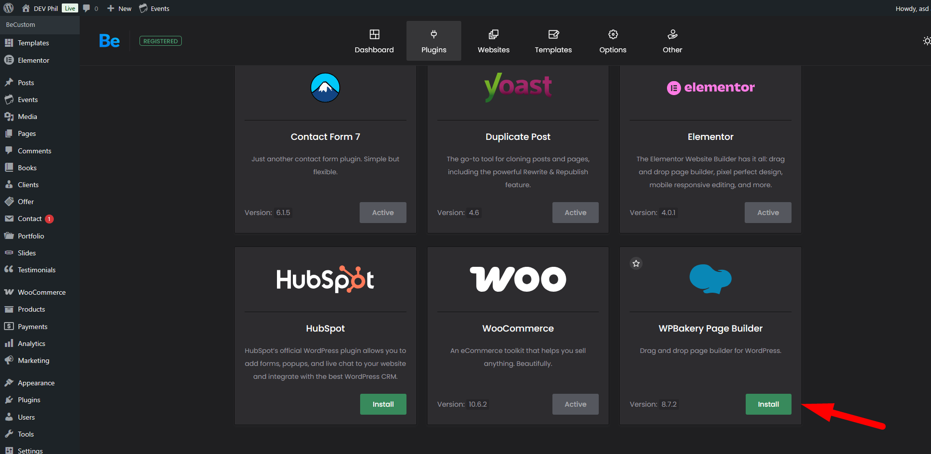This screenshot has width=931, height=454.
Task: Click the Active button for WooCommerce
Action: [575, 404]
